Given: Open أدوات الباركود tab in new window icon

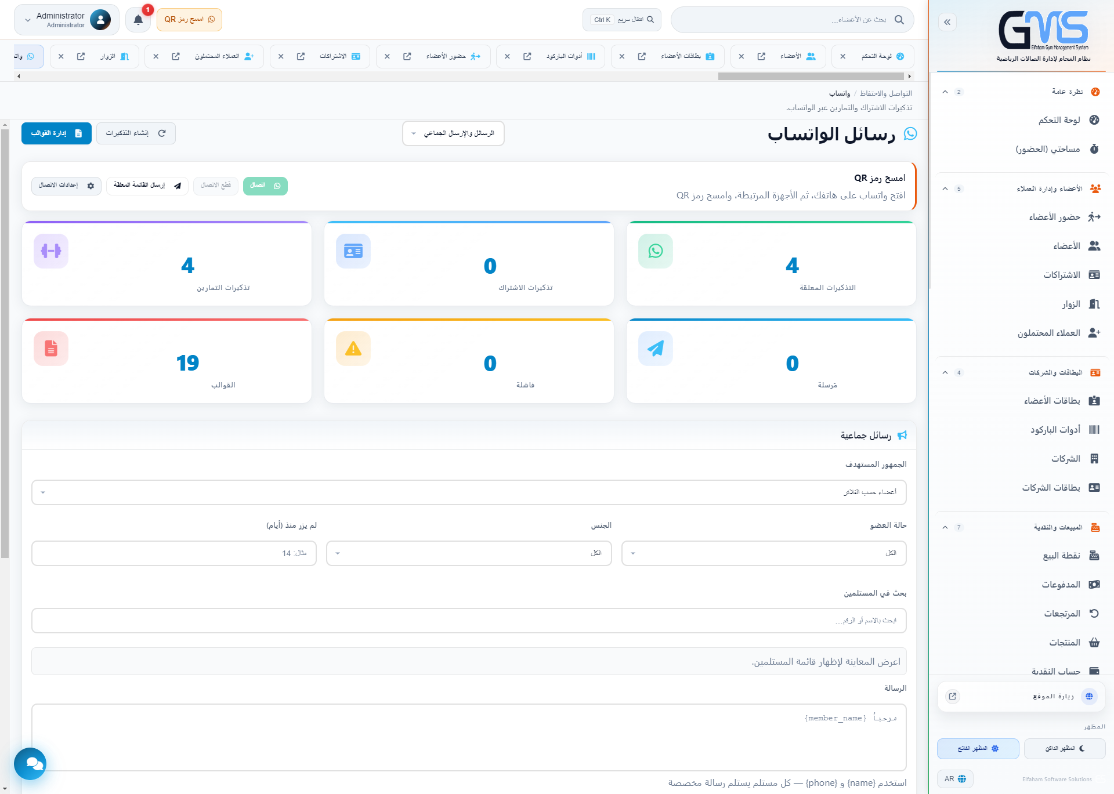Looking at the screenshot, I should tap(527, 56).
